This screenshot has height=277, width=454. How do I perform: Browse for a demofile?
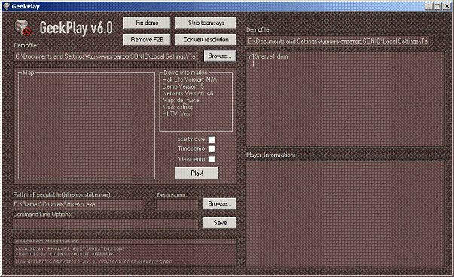point(220,56)
